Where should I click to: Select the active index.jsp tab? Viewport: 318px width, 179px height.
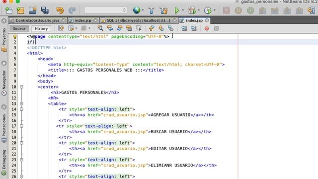pyautogui.click(x=194, y=20)
